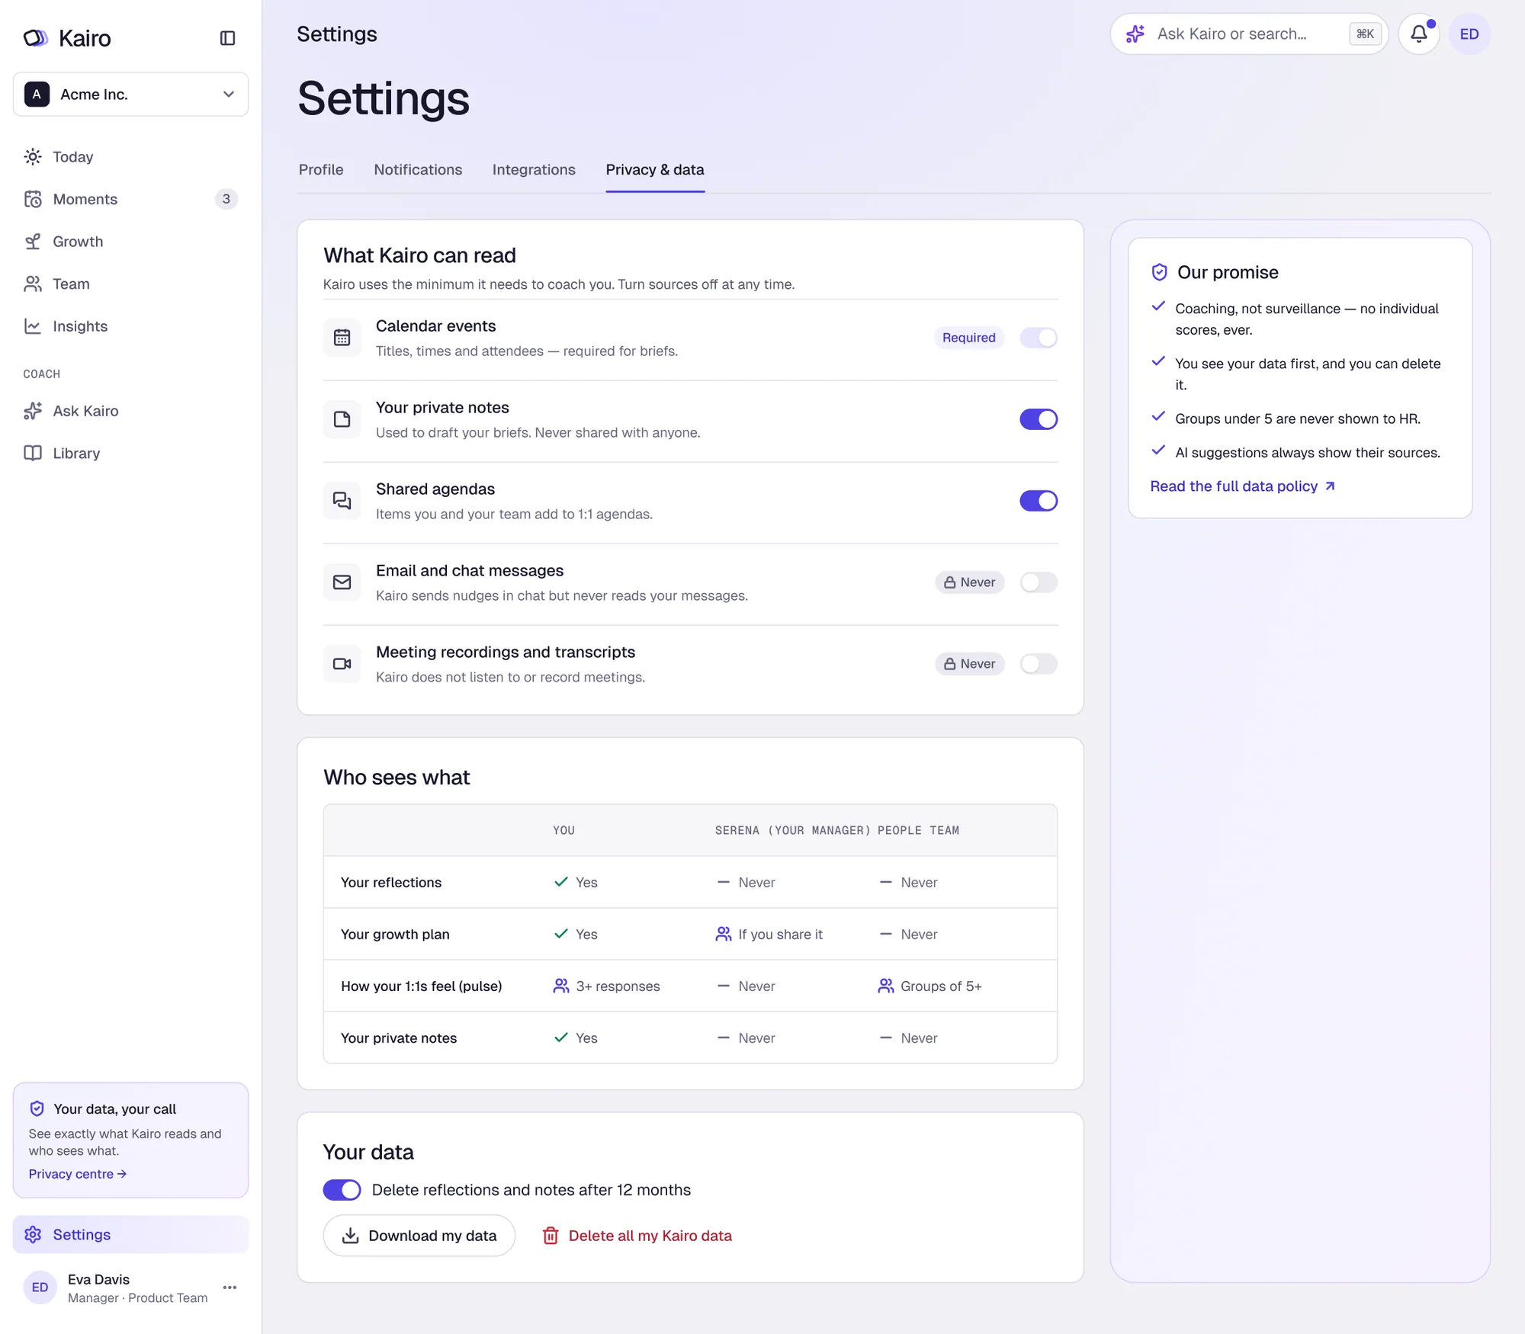Toggle the Calendar events switch
Screen dimensions: 1525x1334
point(1039,338)
